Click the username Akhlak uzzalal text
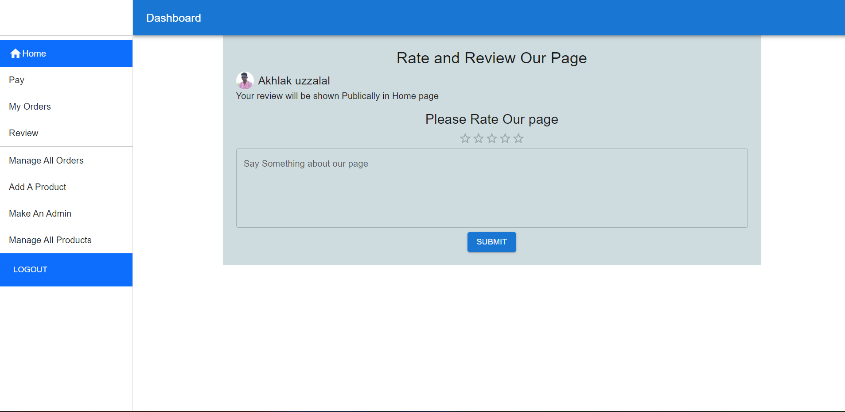The image size is (845, 412). pyautogui.click(x=294, y=81)
